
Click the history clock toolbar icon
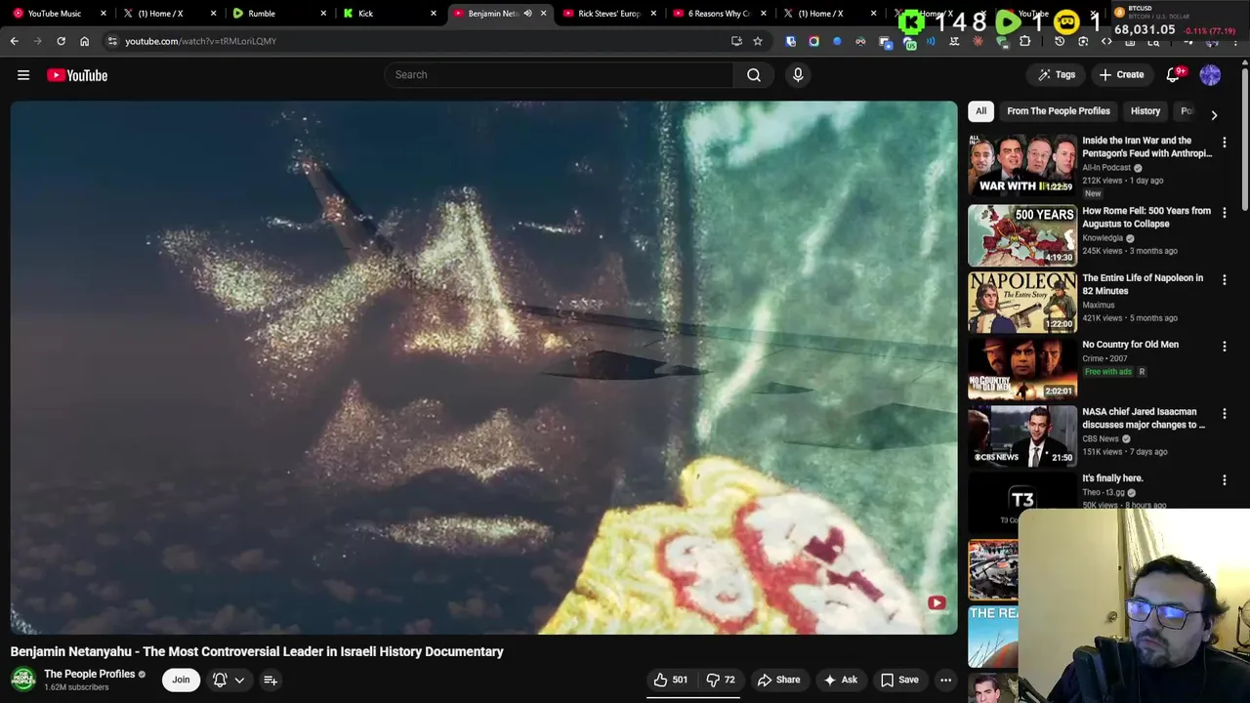(1060, 41)
